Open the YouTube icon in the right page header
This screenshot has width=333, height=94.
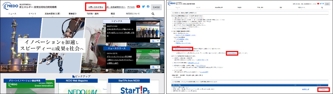318,4
